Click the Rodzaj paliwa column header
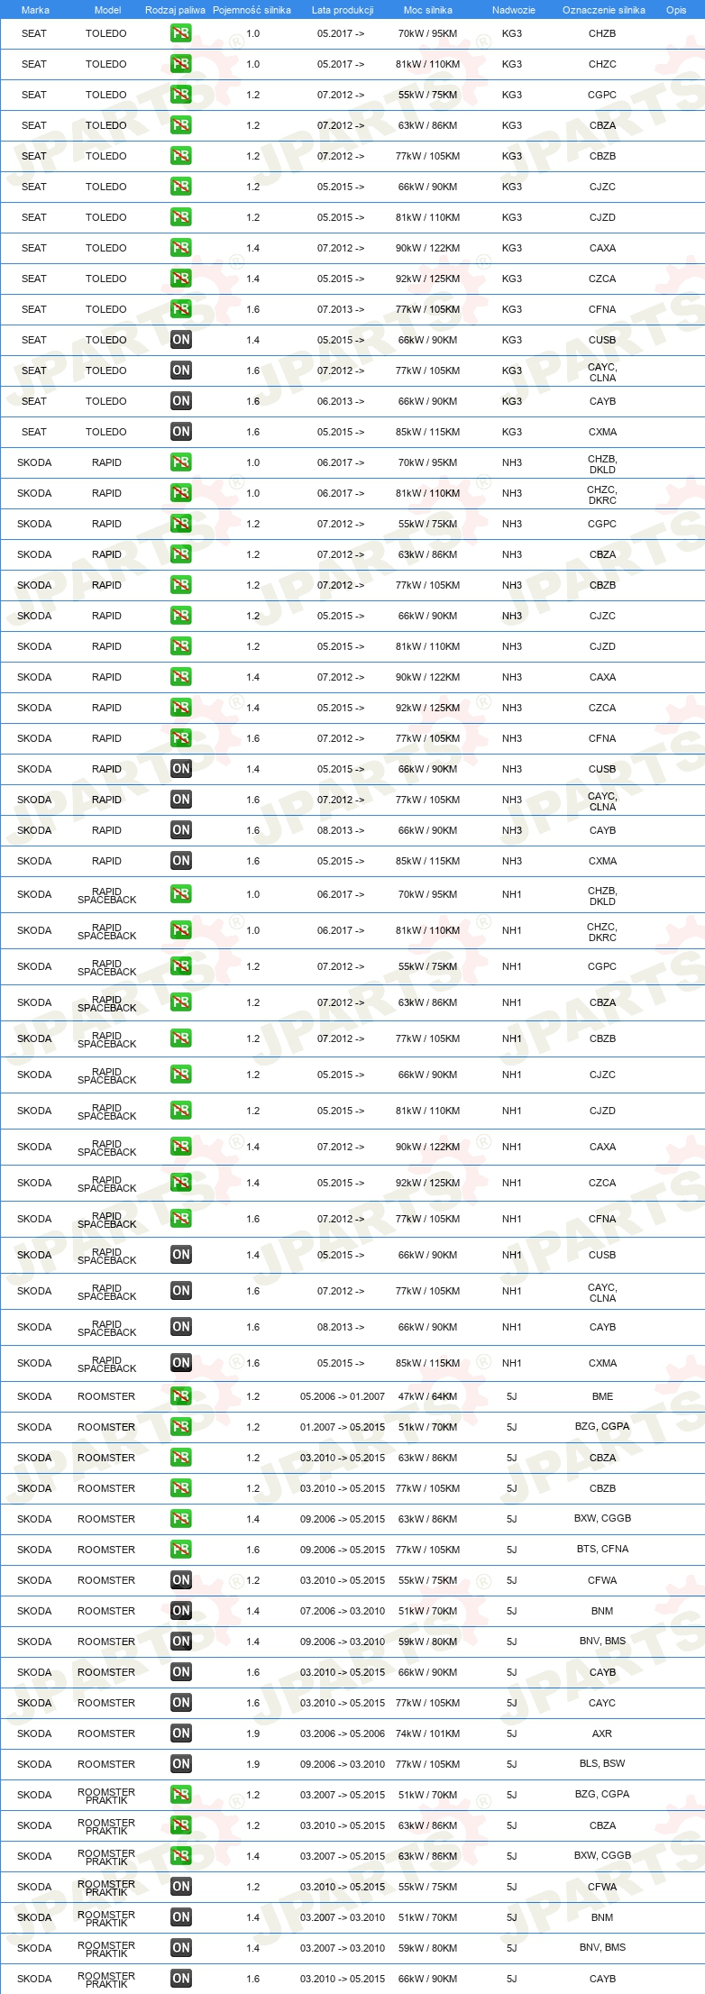 [175, 10]
